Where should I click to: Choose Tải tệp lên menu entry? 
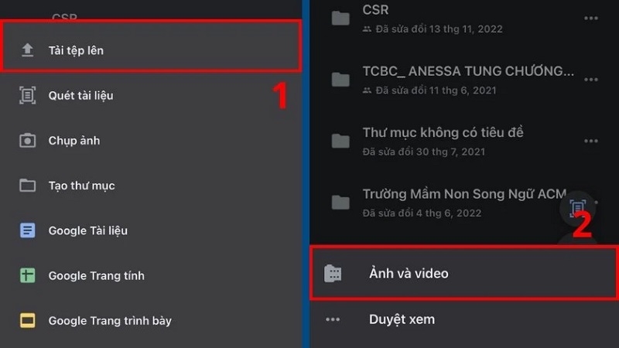[x=151, y=46]
